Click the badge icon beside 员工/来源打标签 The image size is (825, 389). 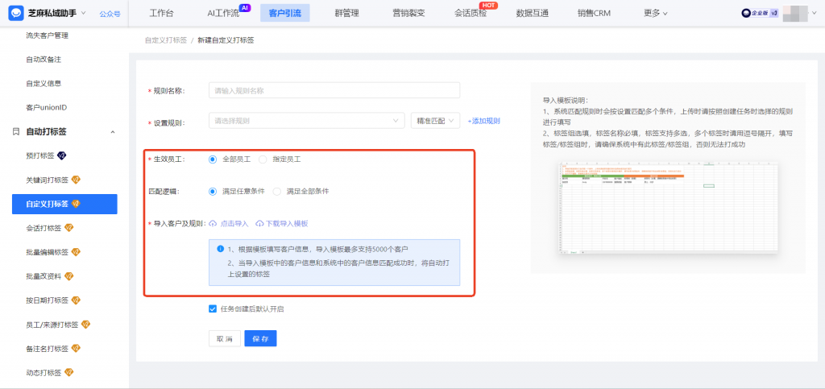[85, 325]
